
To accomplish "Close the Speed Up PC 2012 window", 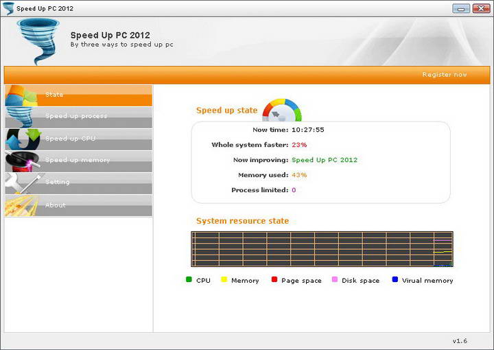I will point(481,8).
